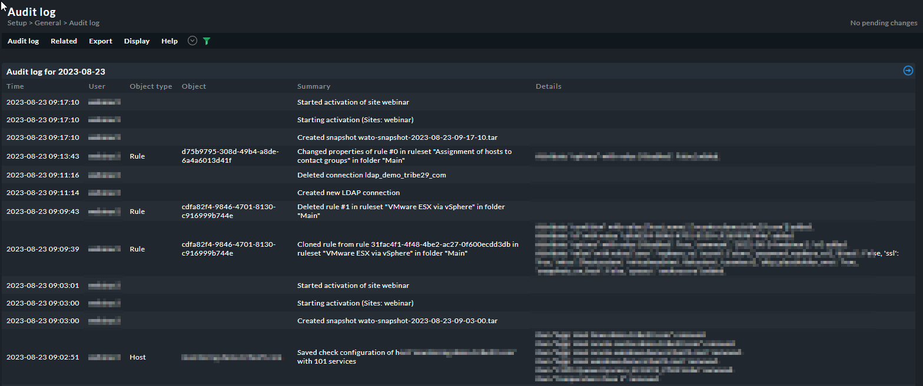
Task: Select the Created new LDAP connection entry
Action: coord(348,193)
